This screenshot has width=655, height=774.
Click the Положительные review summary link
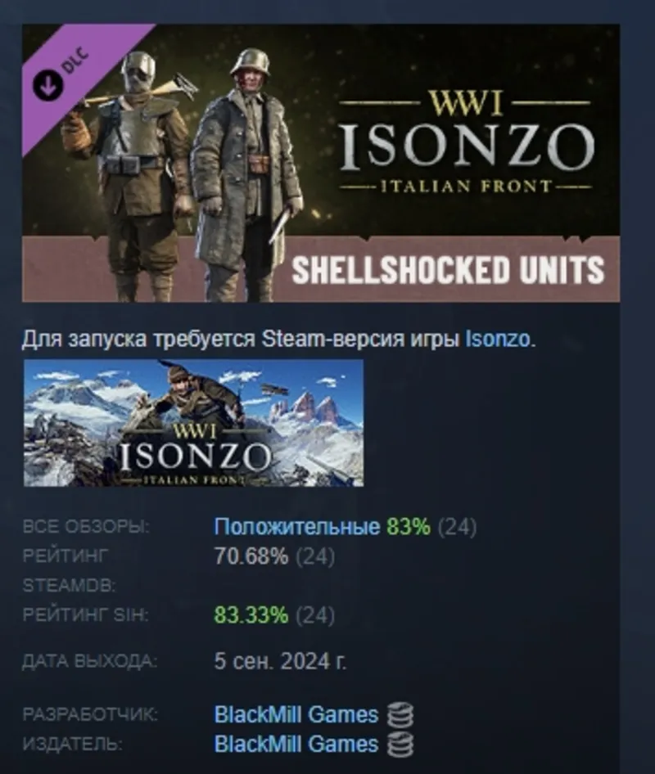tap(297, 527)
